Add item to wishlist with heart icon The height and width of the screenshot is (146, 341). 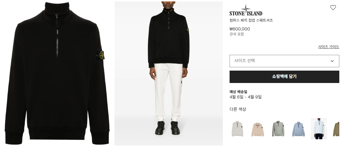click(x=333, y=8)
